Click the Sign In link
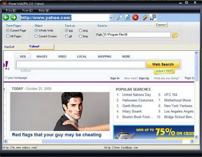This screenshot has height=157, width=202. [115, 78]
